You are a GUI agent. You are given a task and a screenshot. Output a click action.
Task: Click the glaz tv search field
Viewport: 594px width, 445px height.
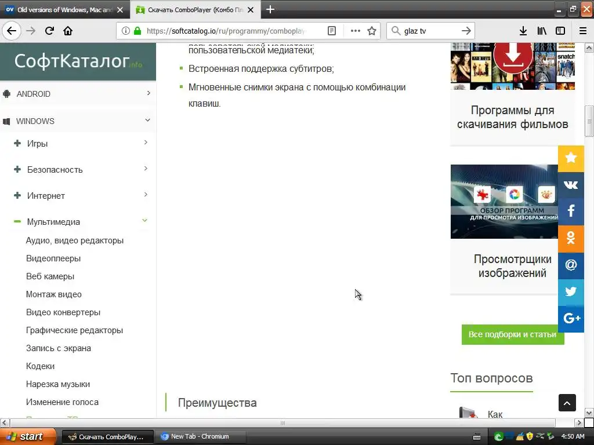(430, 31)
